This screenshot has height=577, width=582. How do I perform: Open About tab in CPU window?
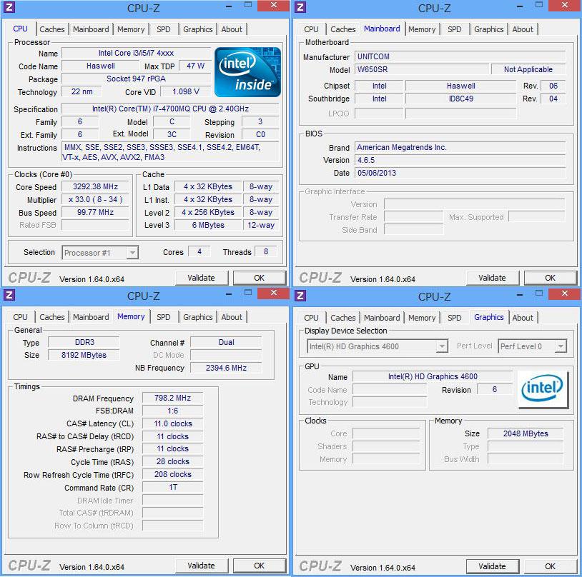tap(232, 29)
